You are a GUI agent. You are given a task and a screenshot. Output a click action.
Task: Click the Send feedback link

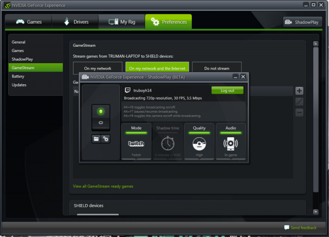point(303,228)
